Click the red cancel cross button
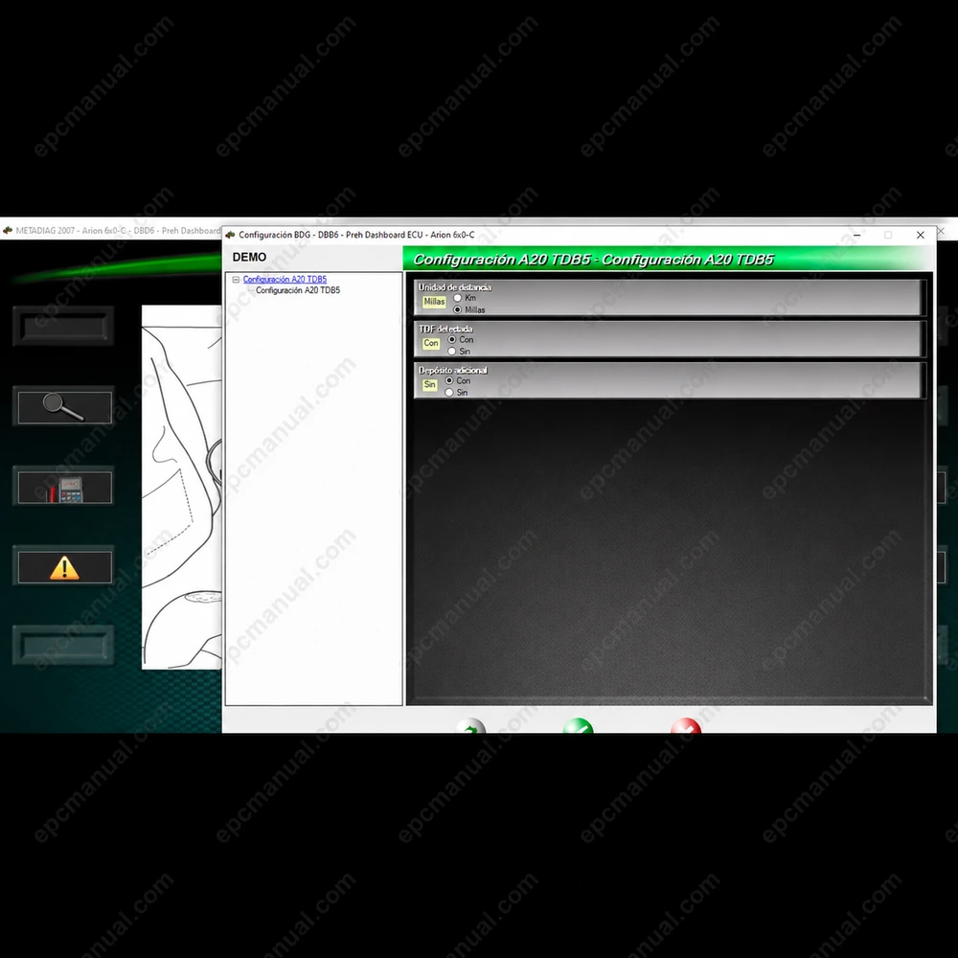This screenshot has width=958, height=958. pos(686,726)
